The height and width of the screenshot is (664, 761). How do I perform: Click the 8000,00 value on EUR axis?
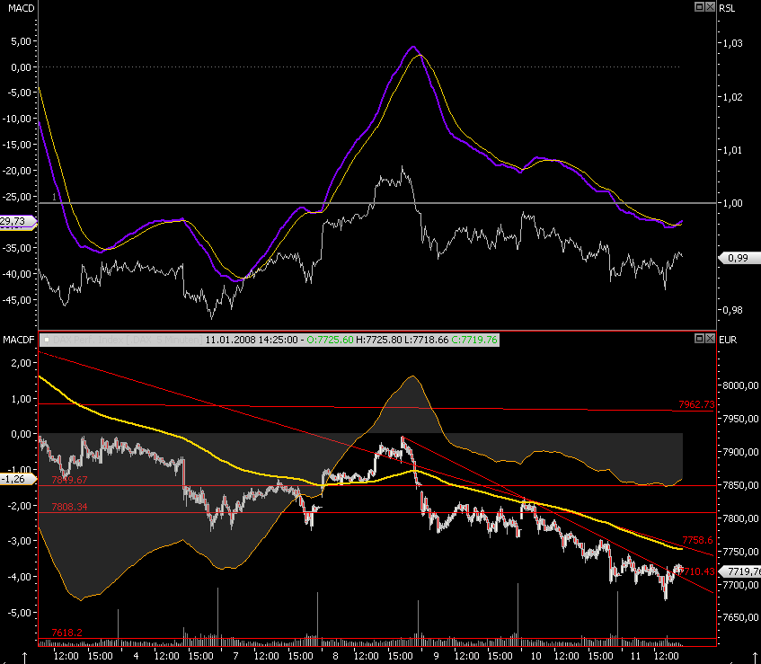tap(740, 385)
